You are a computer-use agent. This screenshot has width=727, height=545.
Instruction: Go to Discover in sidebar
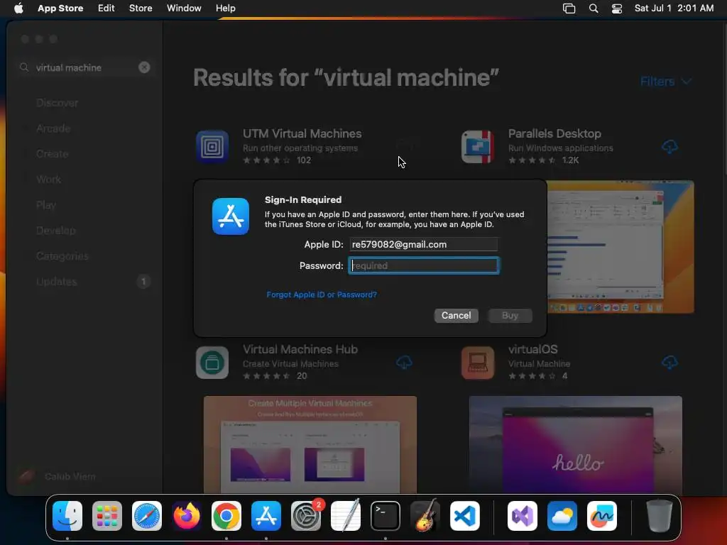[57, 103]
